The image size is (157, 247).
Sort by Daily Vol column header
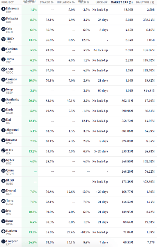(145, 2)
